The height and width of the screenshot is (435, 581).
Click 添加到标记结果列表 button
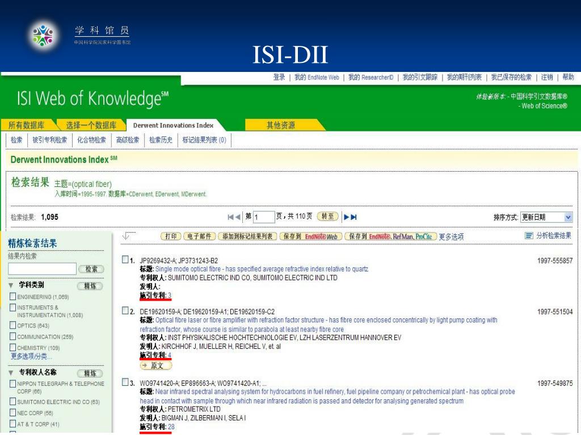247,236
